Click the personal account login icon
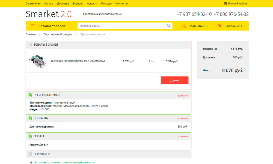The height and width of the screenshot is (164, 273). 225,4
